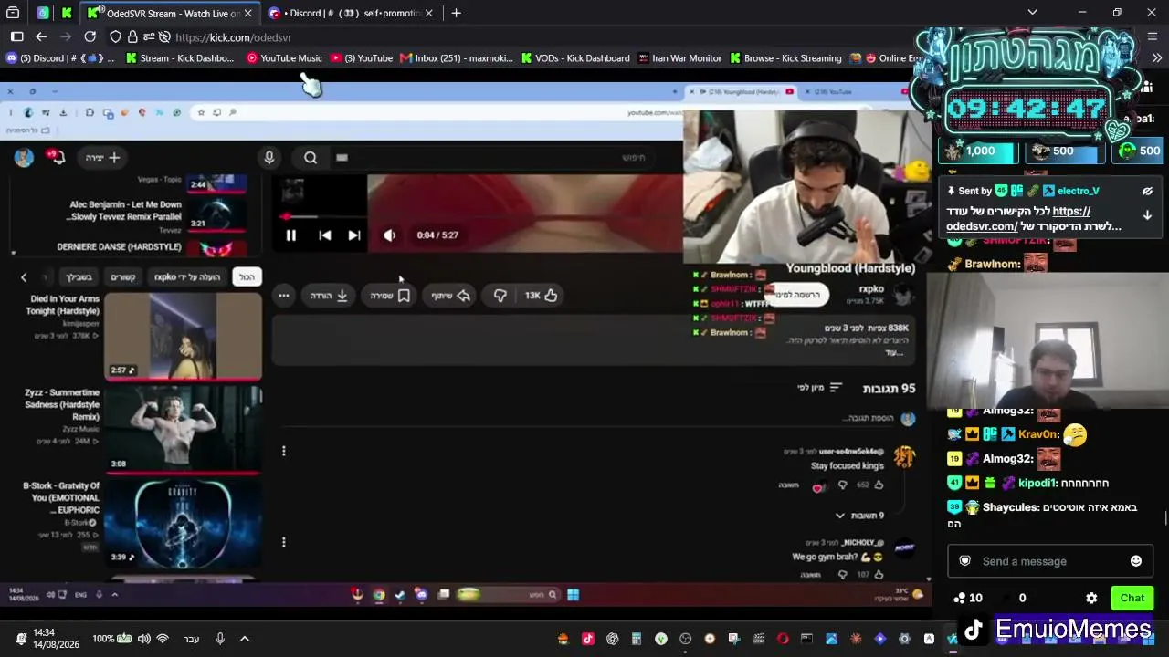Select the 'rxpko' uploads filter chip
The height and width of the screenshot is (657, 1169).
pyautogui.click(x=187, y=277)
